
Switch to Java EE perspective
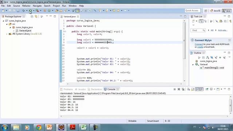coord(215,11)
